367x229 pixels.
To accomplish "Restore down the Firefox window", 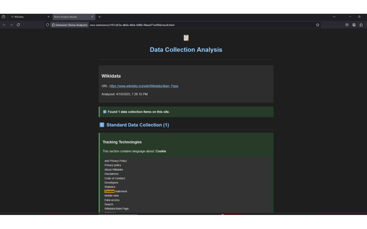I will 359,17.
